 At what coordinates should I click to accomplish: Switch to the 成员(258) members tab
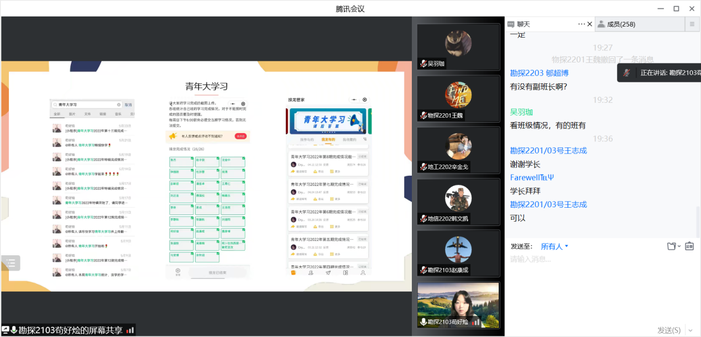tap(621, 24)
